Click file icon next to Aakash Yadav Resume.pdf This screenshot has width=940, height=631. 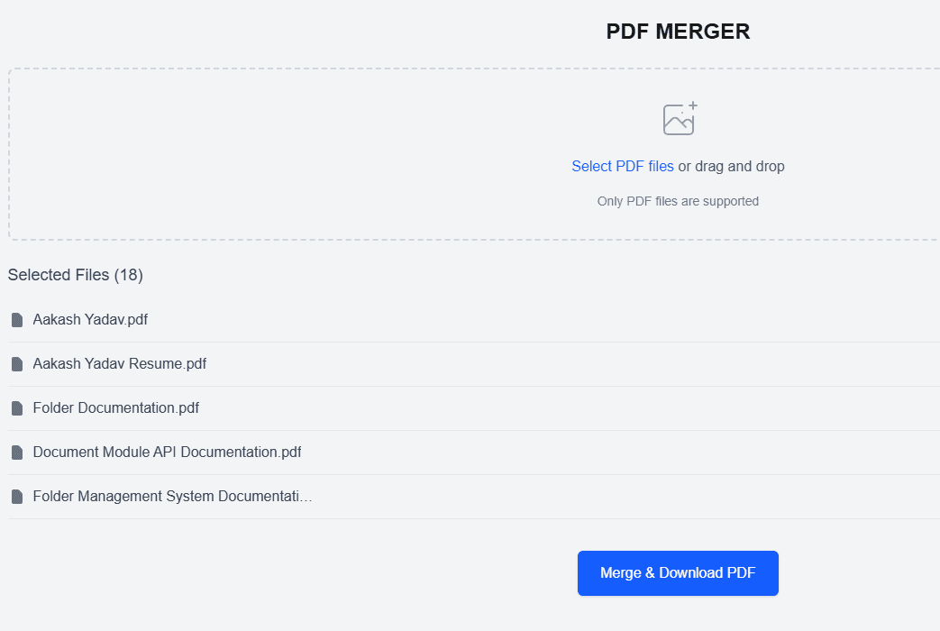(x=17, y=364)
